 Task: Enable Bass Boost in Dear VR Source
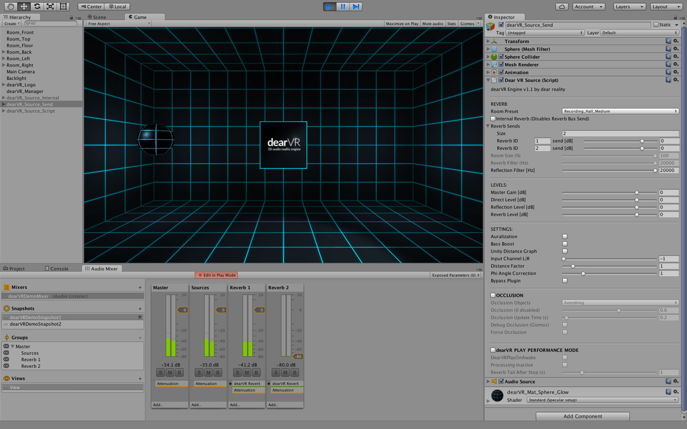tap(565, 244)
